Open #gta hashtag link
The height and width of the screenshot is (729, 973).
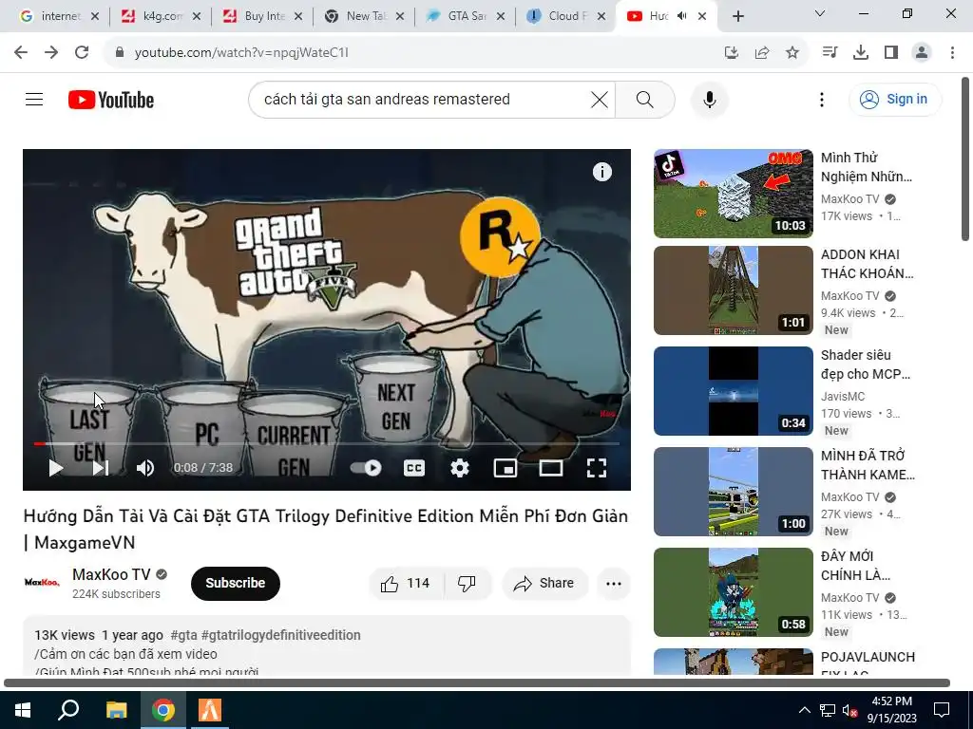(x=183, y=635)
